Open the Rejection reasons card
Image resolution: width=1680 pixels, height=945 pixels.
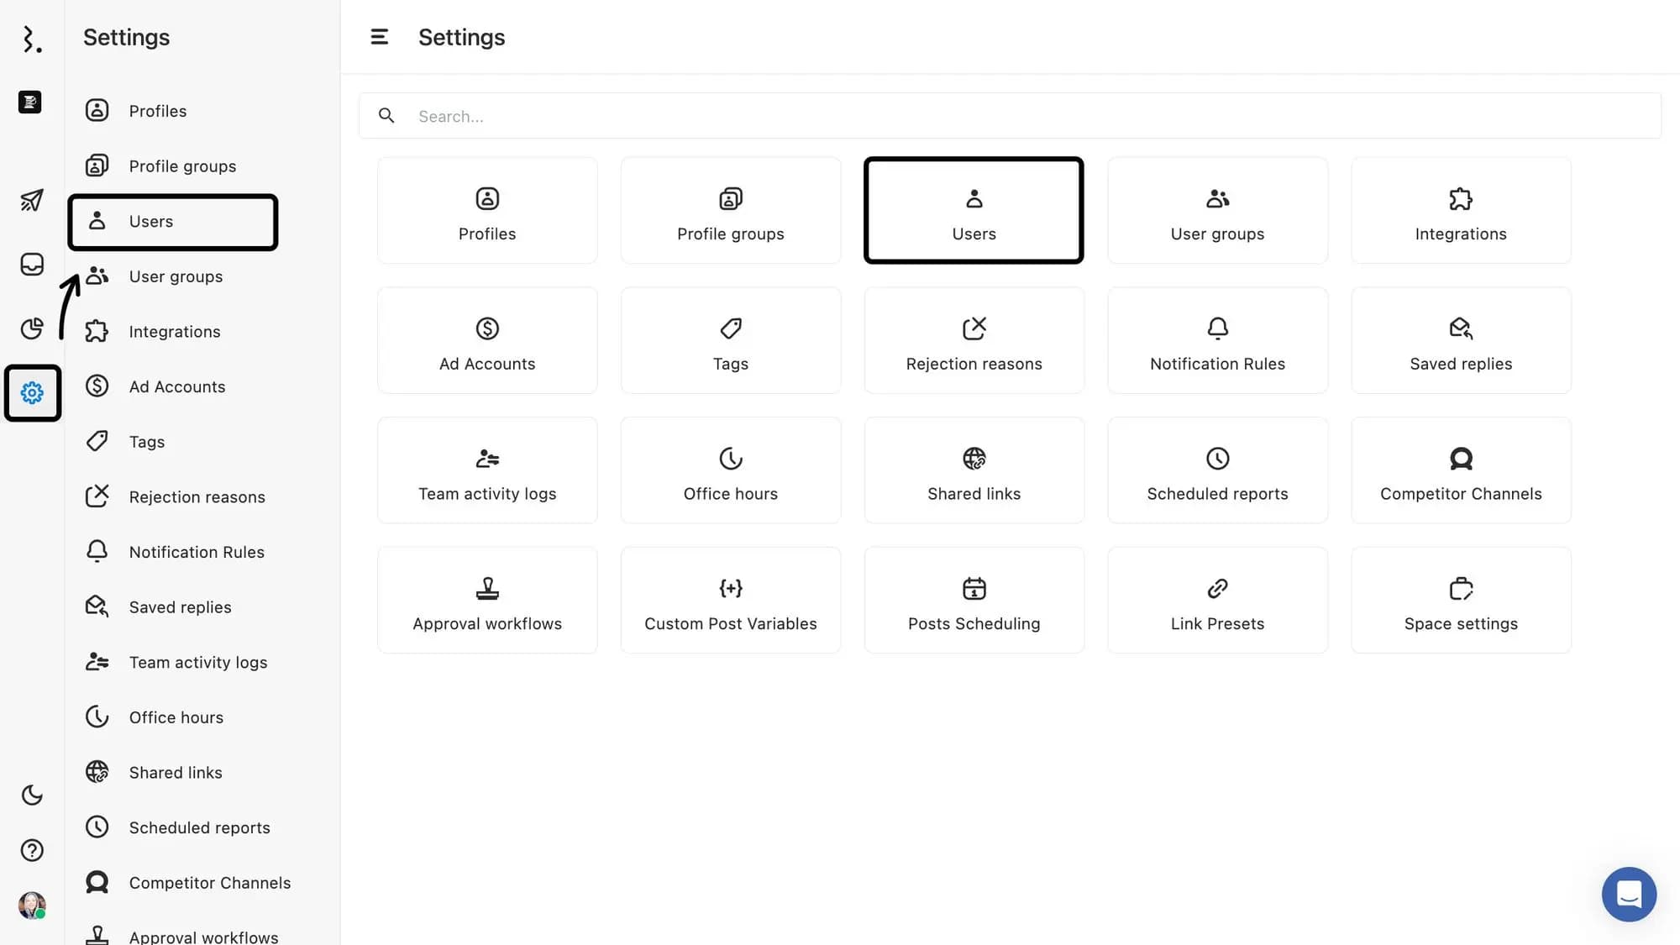click(974, 340)
